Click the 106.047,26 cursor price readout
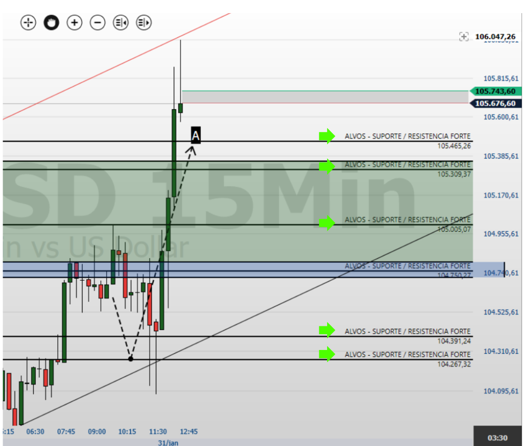 [x=495, y=37]
